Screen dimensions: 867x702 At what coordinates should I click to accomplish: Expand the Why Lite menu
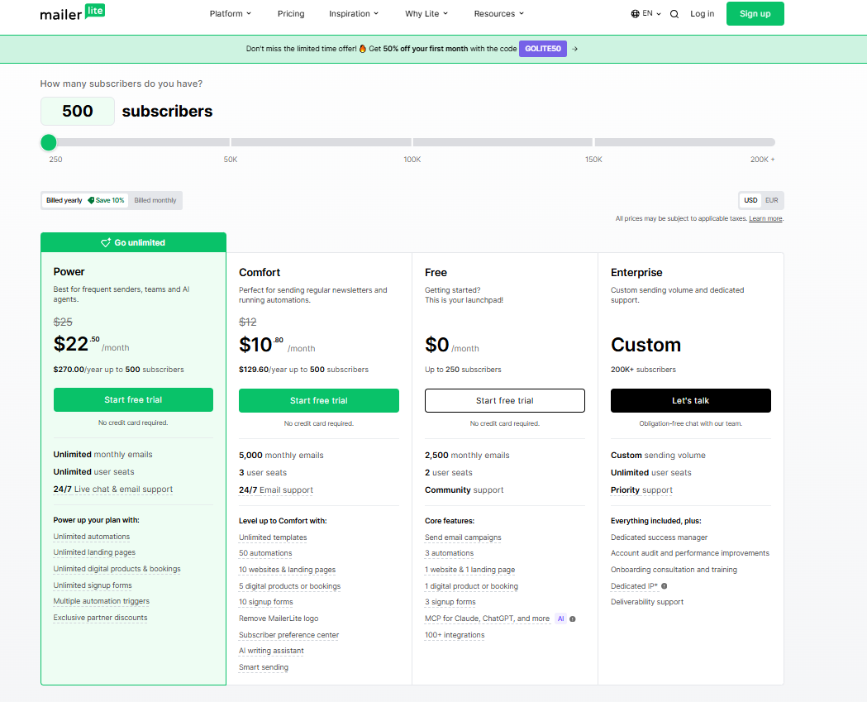tap(426, 14)
